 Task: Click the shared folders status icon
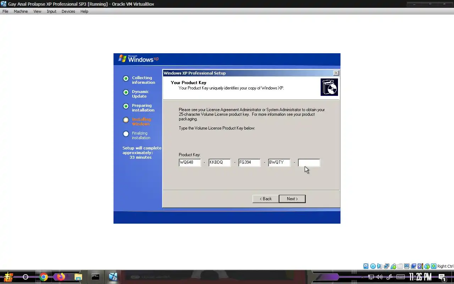click(400, 266)
